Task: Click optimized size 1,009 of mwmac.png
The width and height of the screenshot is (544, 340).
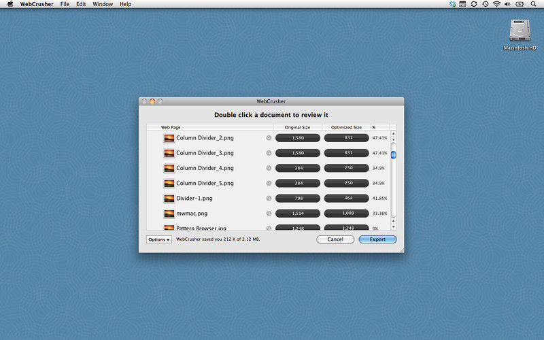Action: tap(347, 214)
